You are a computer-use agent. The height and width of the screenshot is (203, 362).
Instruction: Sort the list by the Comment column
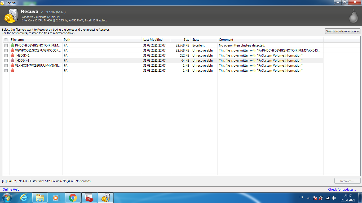coord(270,40)
